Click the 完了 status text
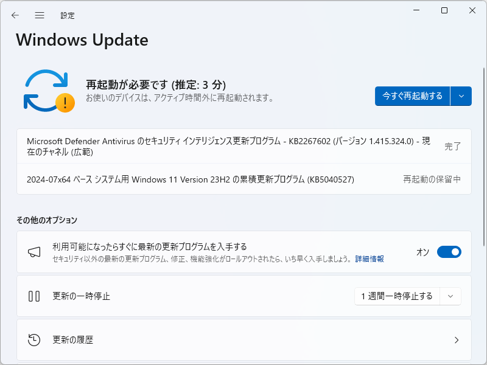The width and height of the screenshot is (487, 365). (452, 146)
